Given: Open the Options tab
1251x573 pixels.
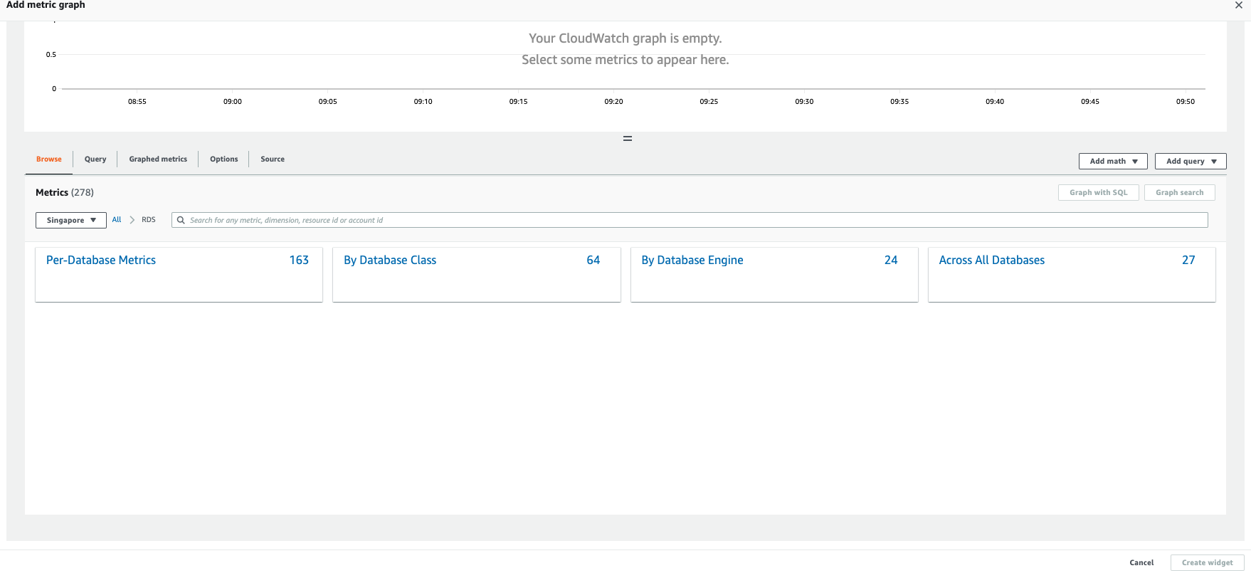Looking at the screenshot, I should 223,159.
